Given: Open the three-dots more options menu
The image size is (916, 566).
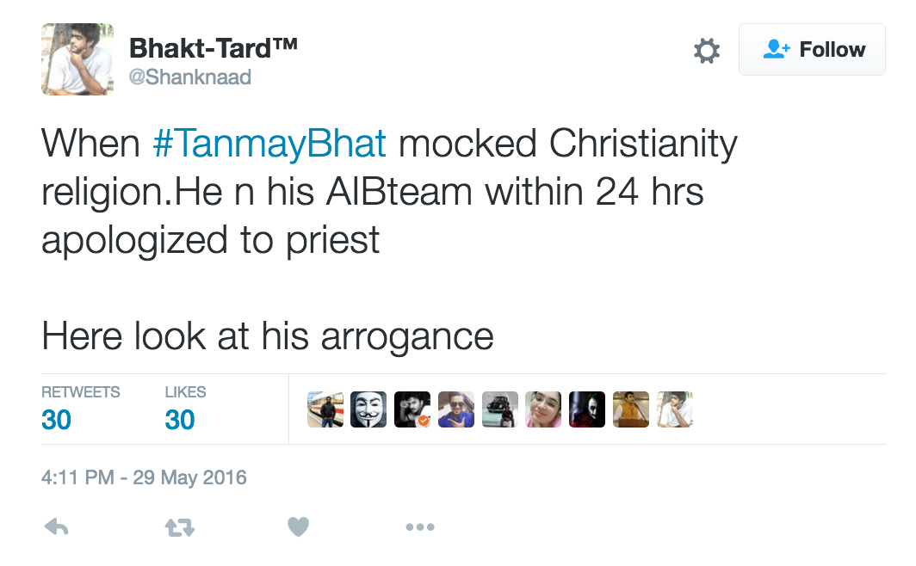Looking at the screenshot, I should (419, 526).
